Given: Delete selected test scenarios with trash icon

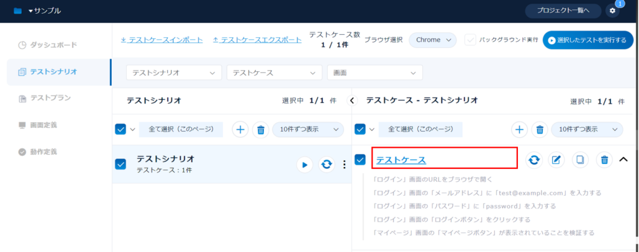Looking at the screenshot, I should pos(261,129).
